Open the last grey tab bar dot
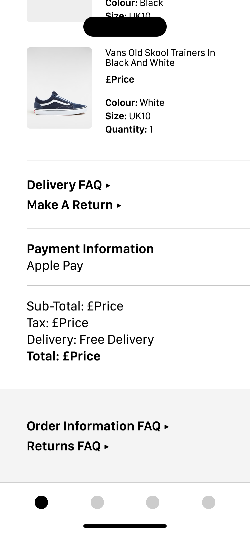 (209, 502)
